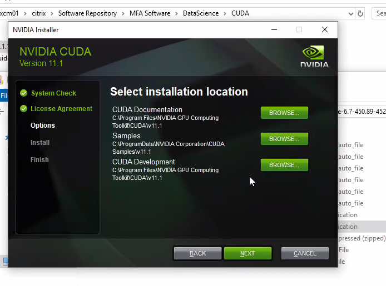386x286 pixels.
Task: Select the Finish step in sidebar
Action: [39, 160]
